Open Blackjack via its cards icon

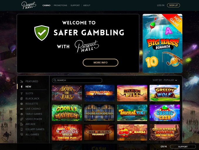click(22, 99)
